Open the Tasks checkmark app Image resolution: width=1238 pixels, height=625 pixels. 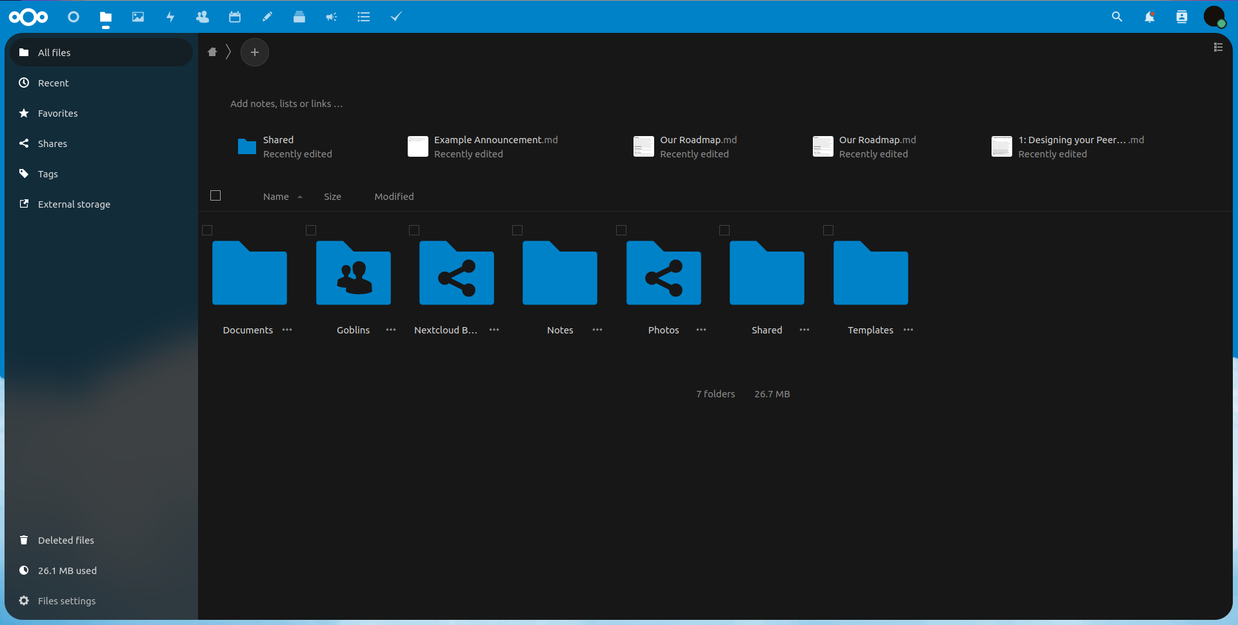(396, 17)
